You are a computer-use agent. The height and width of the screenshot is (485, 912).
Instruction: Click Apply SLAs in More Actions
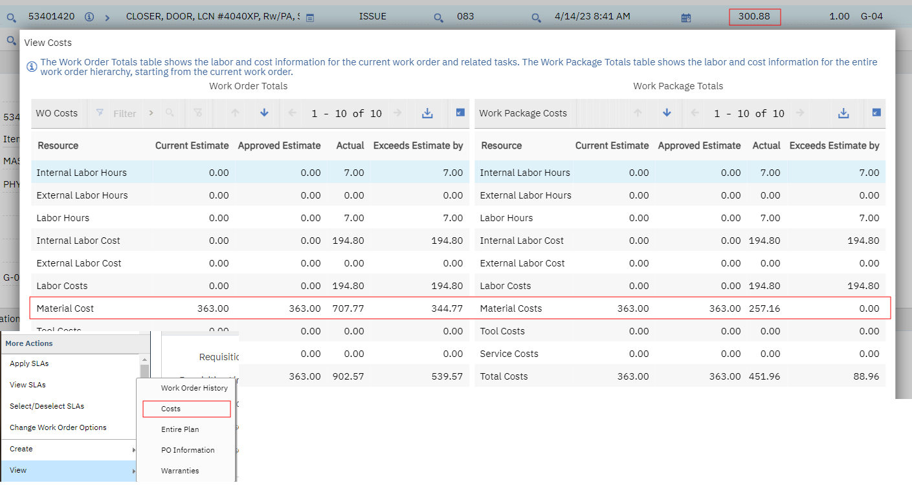click(29, 363)
